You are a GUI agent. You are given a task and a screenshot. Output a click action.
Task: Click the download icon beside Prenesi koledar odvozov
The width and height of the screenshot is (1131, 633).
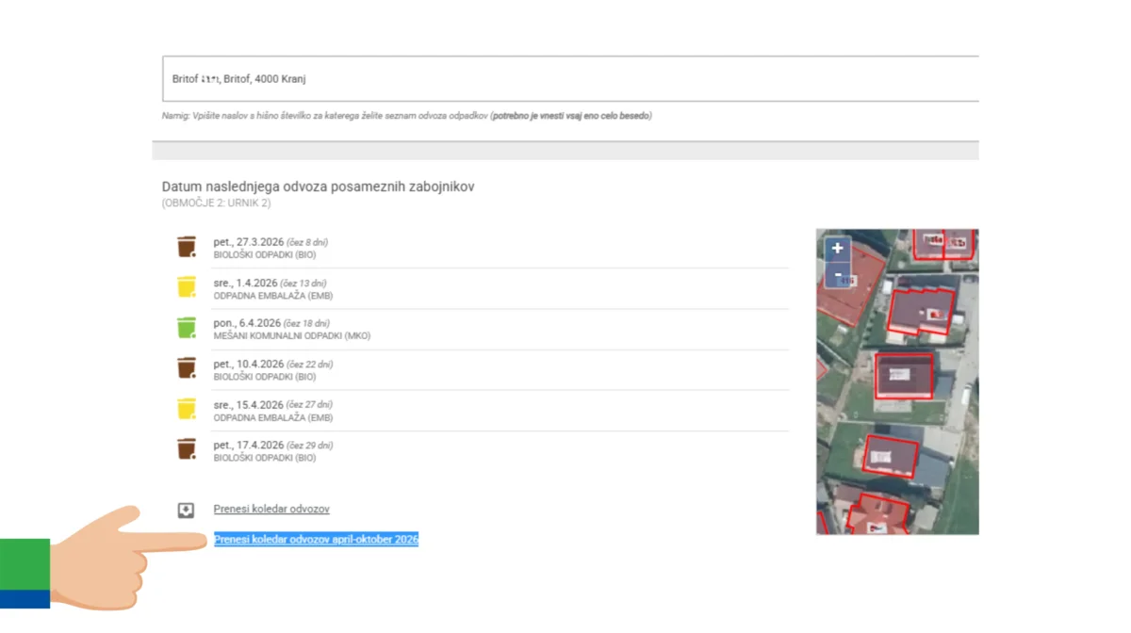point(187,511)
